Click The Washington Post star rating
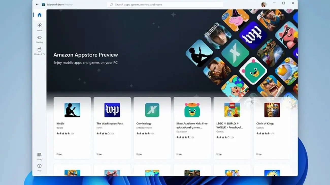 103,133
